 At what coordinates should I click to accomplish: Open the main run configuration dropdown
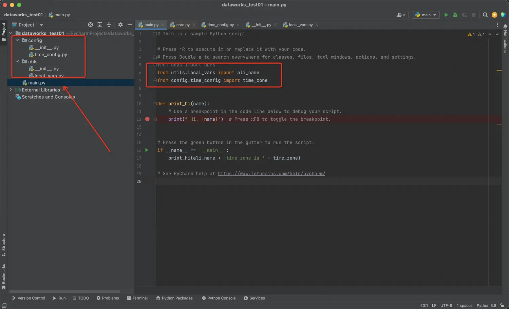tap(425, 15)
